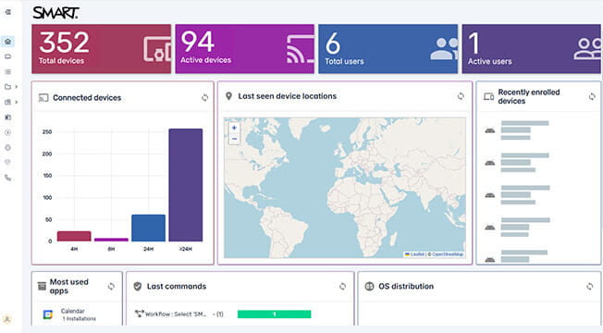The image size is (603, 333).
Task: Expand the chevron below the folder chevron
Action: pyautogui.click(x=16, y=102)
